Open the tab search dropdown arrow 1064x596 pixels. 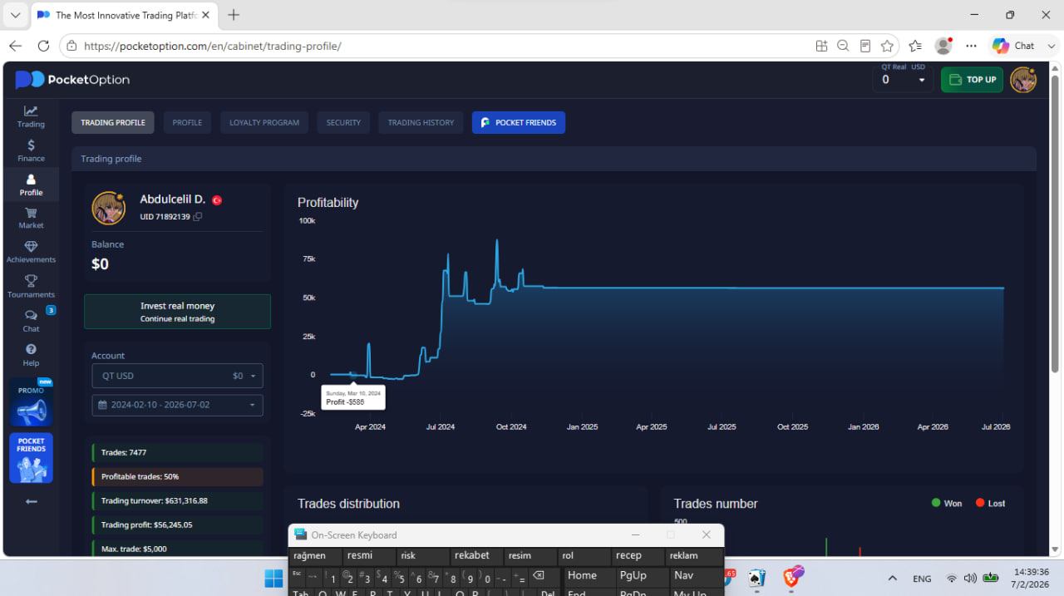point(15,15)
